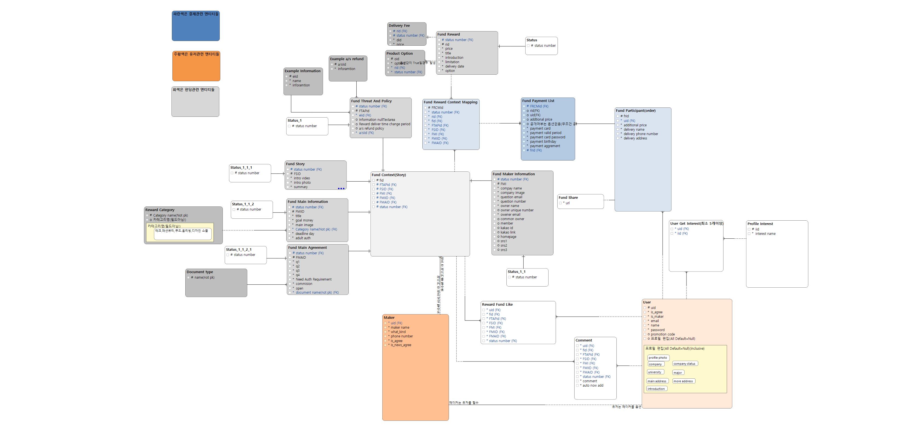Check the 'intro video' box in Fund Story
The width and height of the screenshot is (923, 435).
click(288, 178)
